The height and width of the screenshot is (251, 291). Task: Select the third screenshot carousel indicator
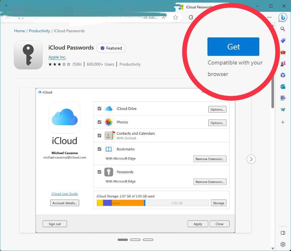pos(148,240)
